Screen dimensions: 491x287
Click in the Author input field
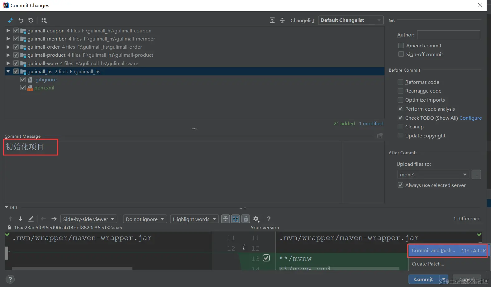[x=448, y=35]
